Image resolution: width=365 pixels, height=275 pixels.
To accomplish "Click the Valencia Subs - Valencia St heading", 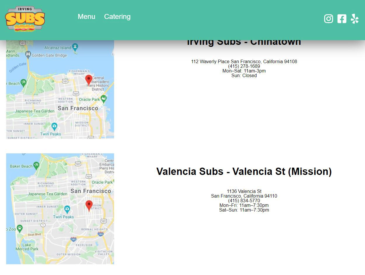I will (x=244, y=171).
